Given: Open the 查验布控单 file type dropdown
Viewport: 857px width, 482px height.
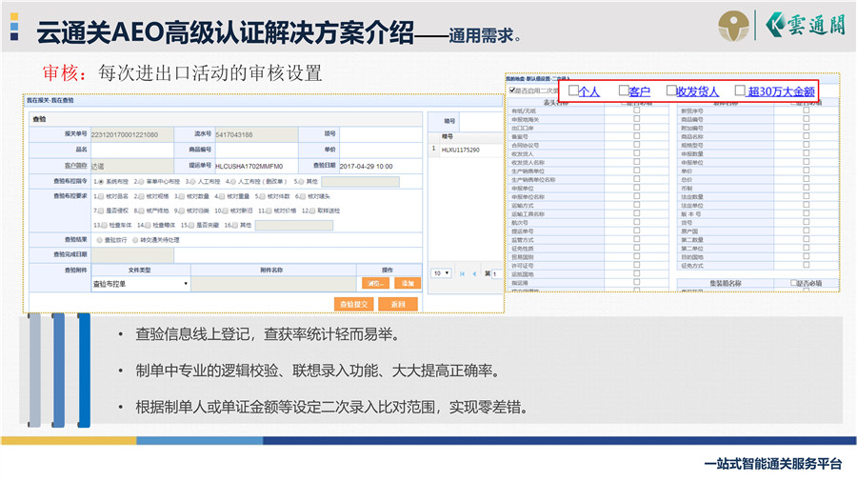Looking at the screenshot, I should point(141,284).
